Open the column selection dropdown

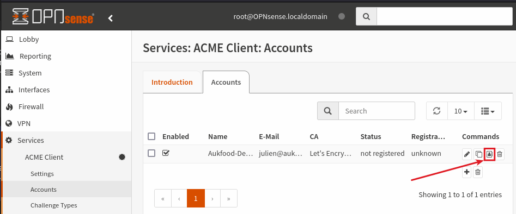click(x=488, y=111)
